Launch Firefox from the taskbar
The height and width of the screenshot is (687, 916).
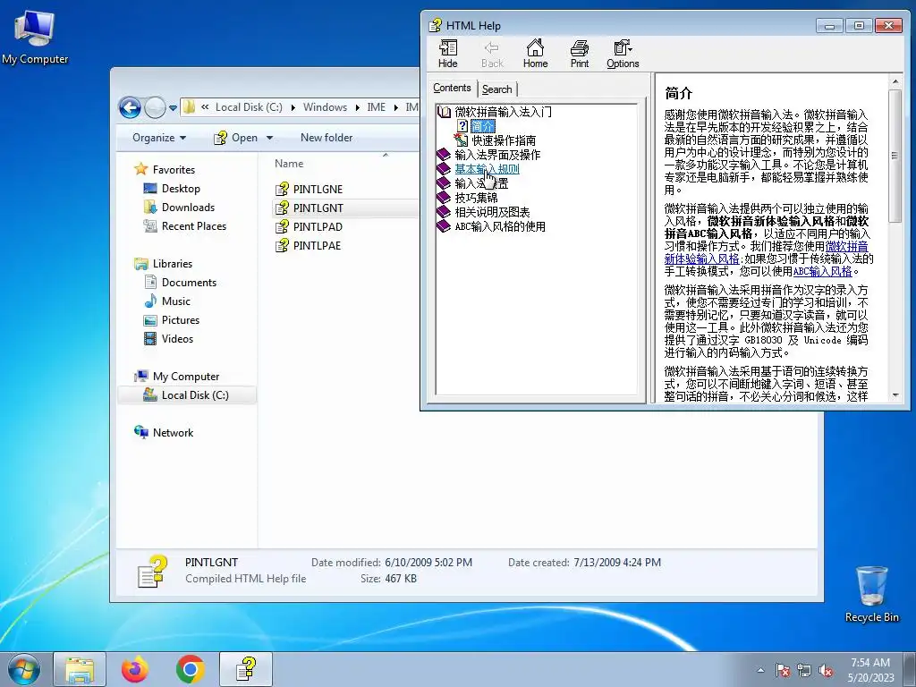(x=135, y=669)
